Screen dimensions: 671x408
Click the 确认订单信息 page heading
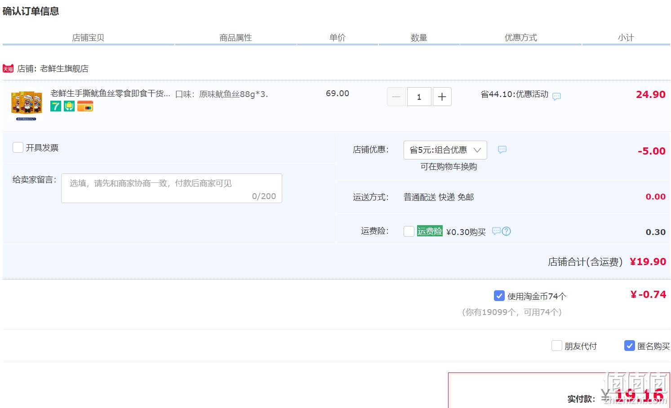(x=31, y=11)
